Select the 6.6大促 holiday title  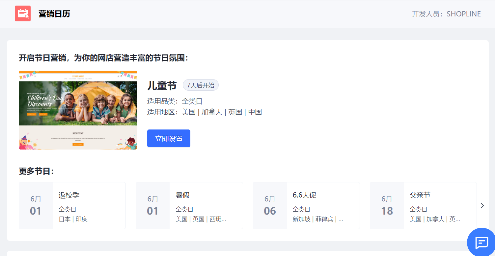click(x=304, y=195)
